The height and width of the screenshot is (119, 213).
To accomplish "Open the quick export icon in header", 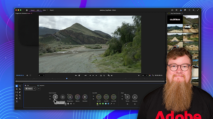I will point(172,10).
